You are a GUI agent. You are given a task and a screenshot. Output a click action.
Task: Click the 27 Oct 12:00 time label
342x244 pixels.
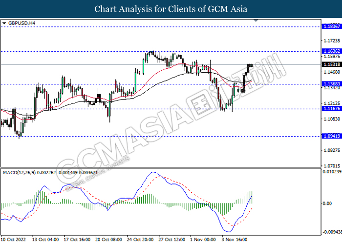tap(172, 240)
